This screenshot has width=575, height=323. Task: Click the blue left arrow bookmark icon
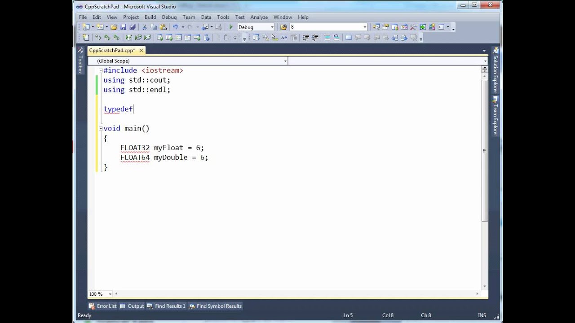coord(395,38)
